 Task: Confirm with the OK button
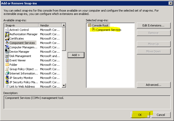140,115
